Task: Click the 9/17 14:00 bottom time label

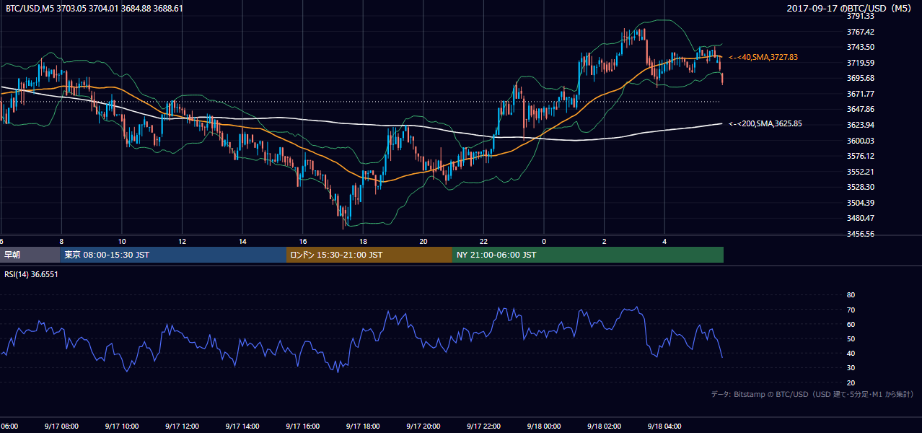Action: pos(242,426)
